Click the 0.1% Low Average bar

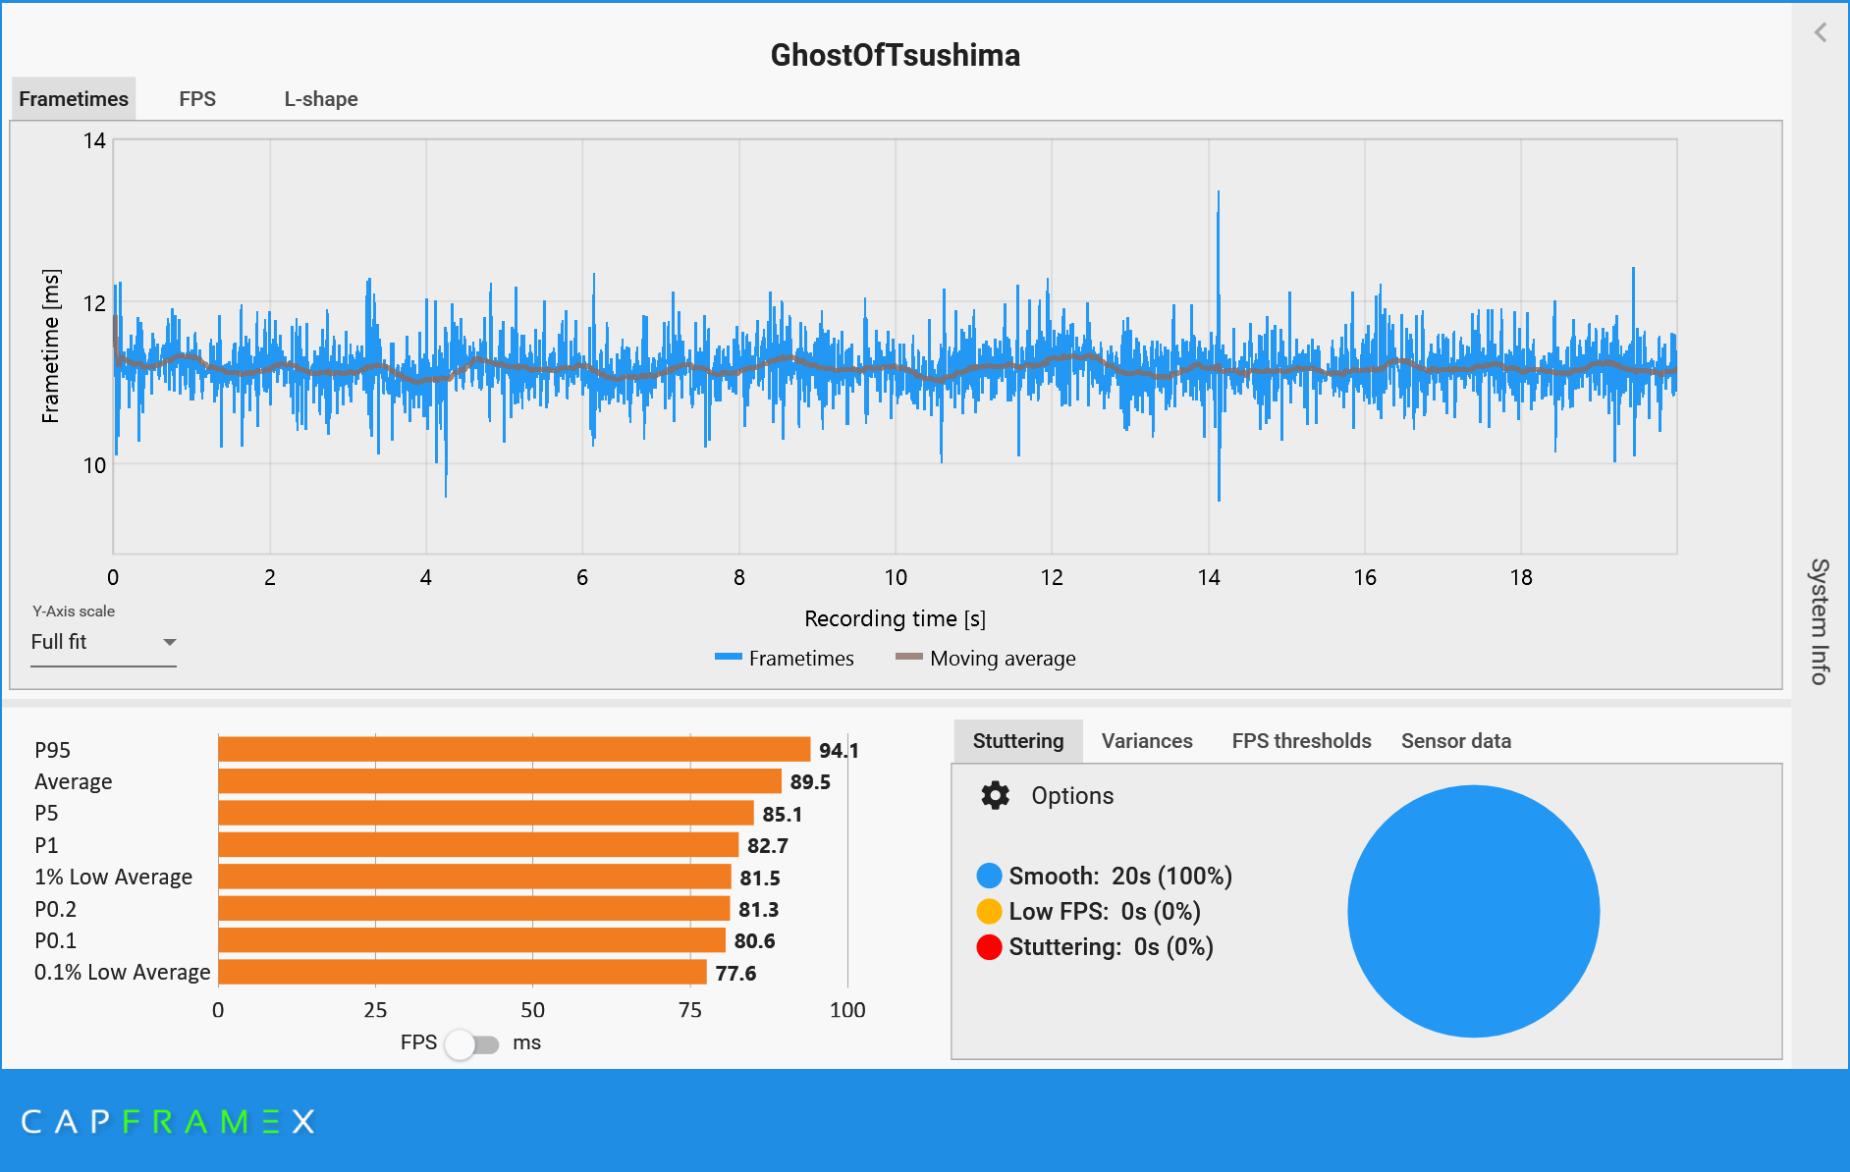pos(462,973)
